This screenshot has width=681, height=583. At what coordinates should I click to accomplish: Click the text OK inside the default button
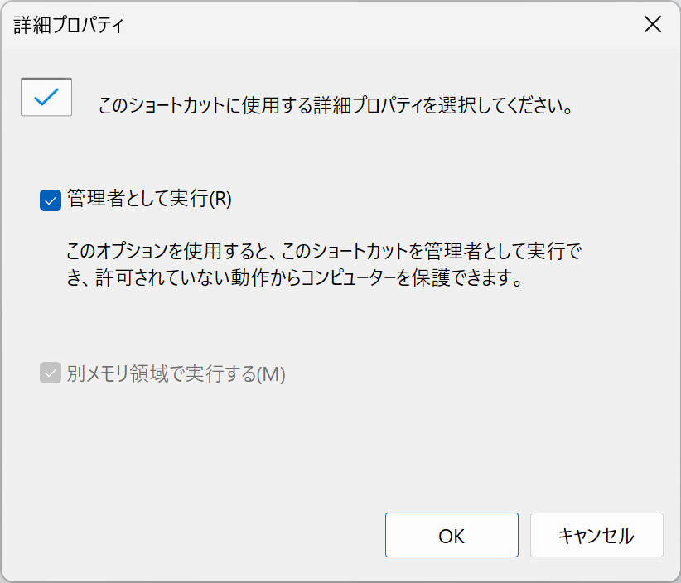(452, 536)
